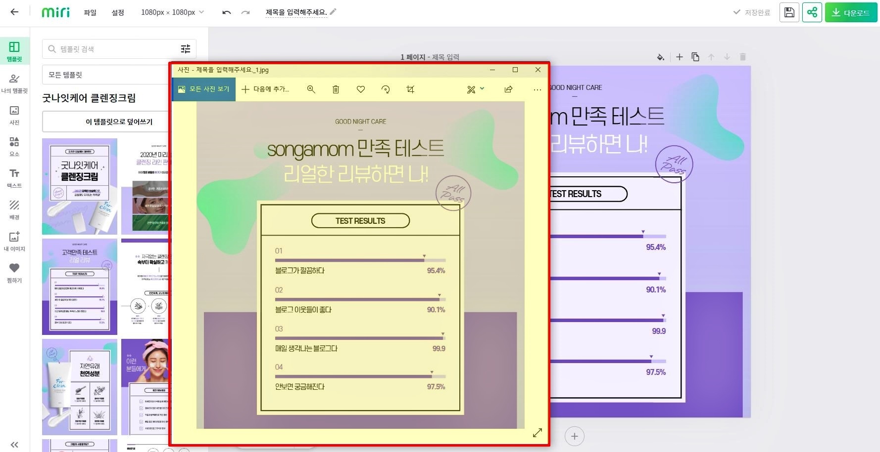The image size is (880, 452).
Task: Click the 97.5% value on the canvas
Action: pos(656,372)
